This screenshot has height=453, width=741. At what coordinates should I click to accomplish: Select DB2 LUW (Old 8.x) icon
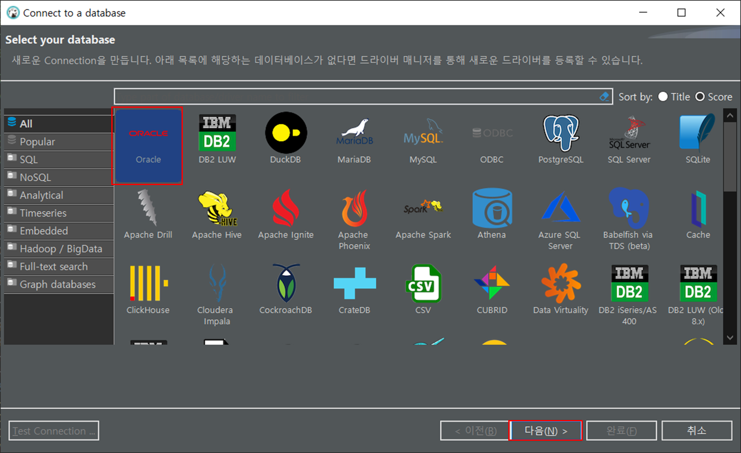coord(698,283)
